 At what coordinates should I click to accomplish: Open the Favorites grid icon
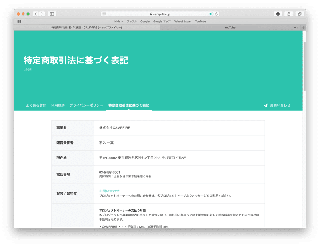(19, 22)
